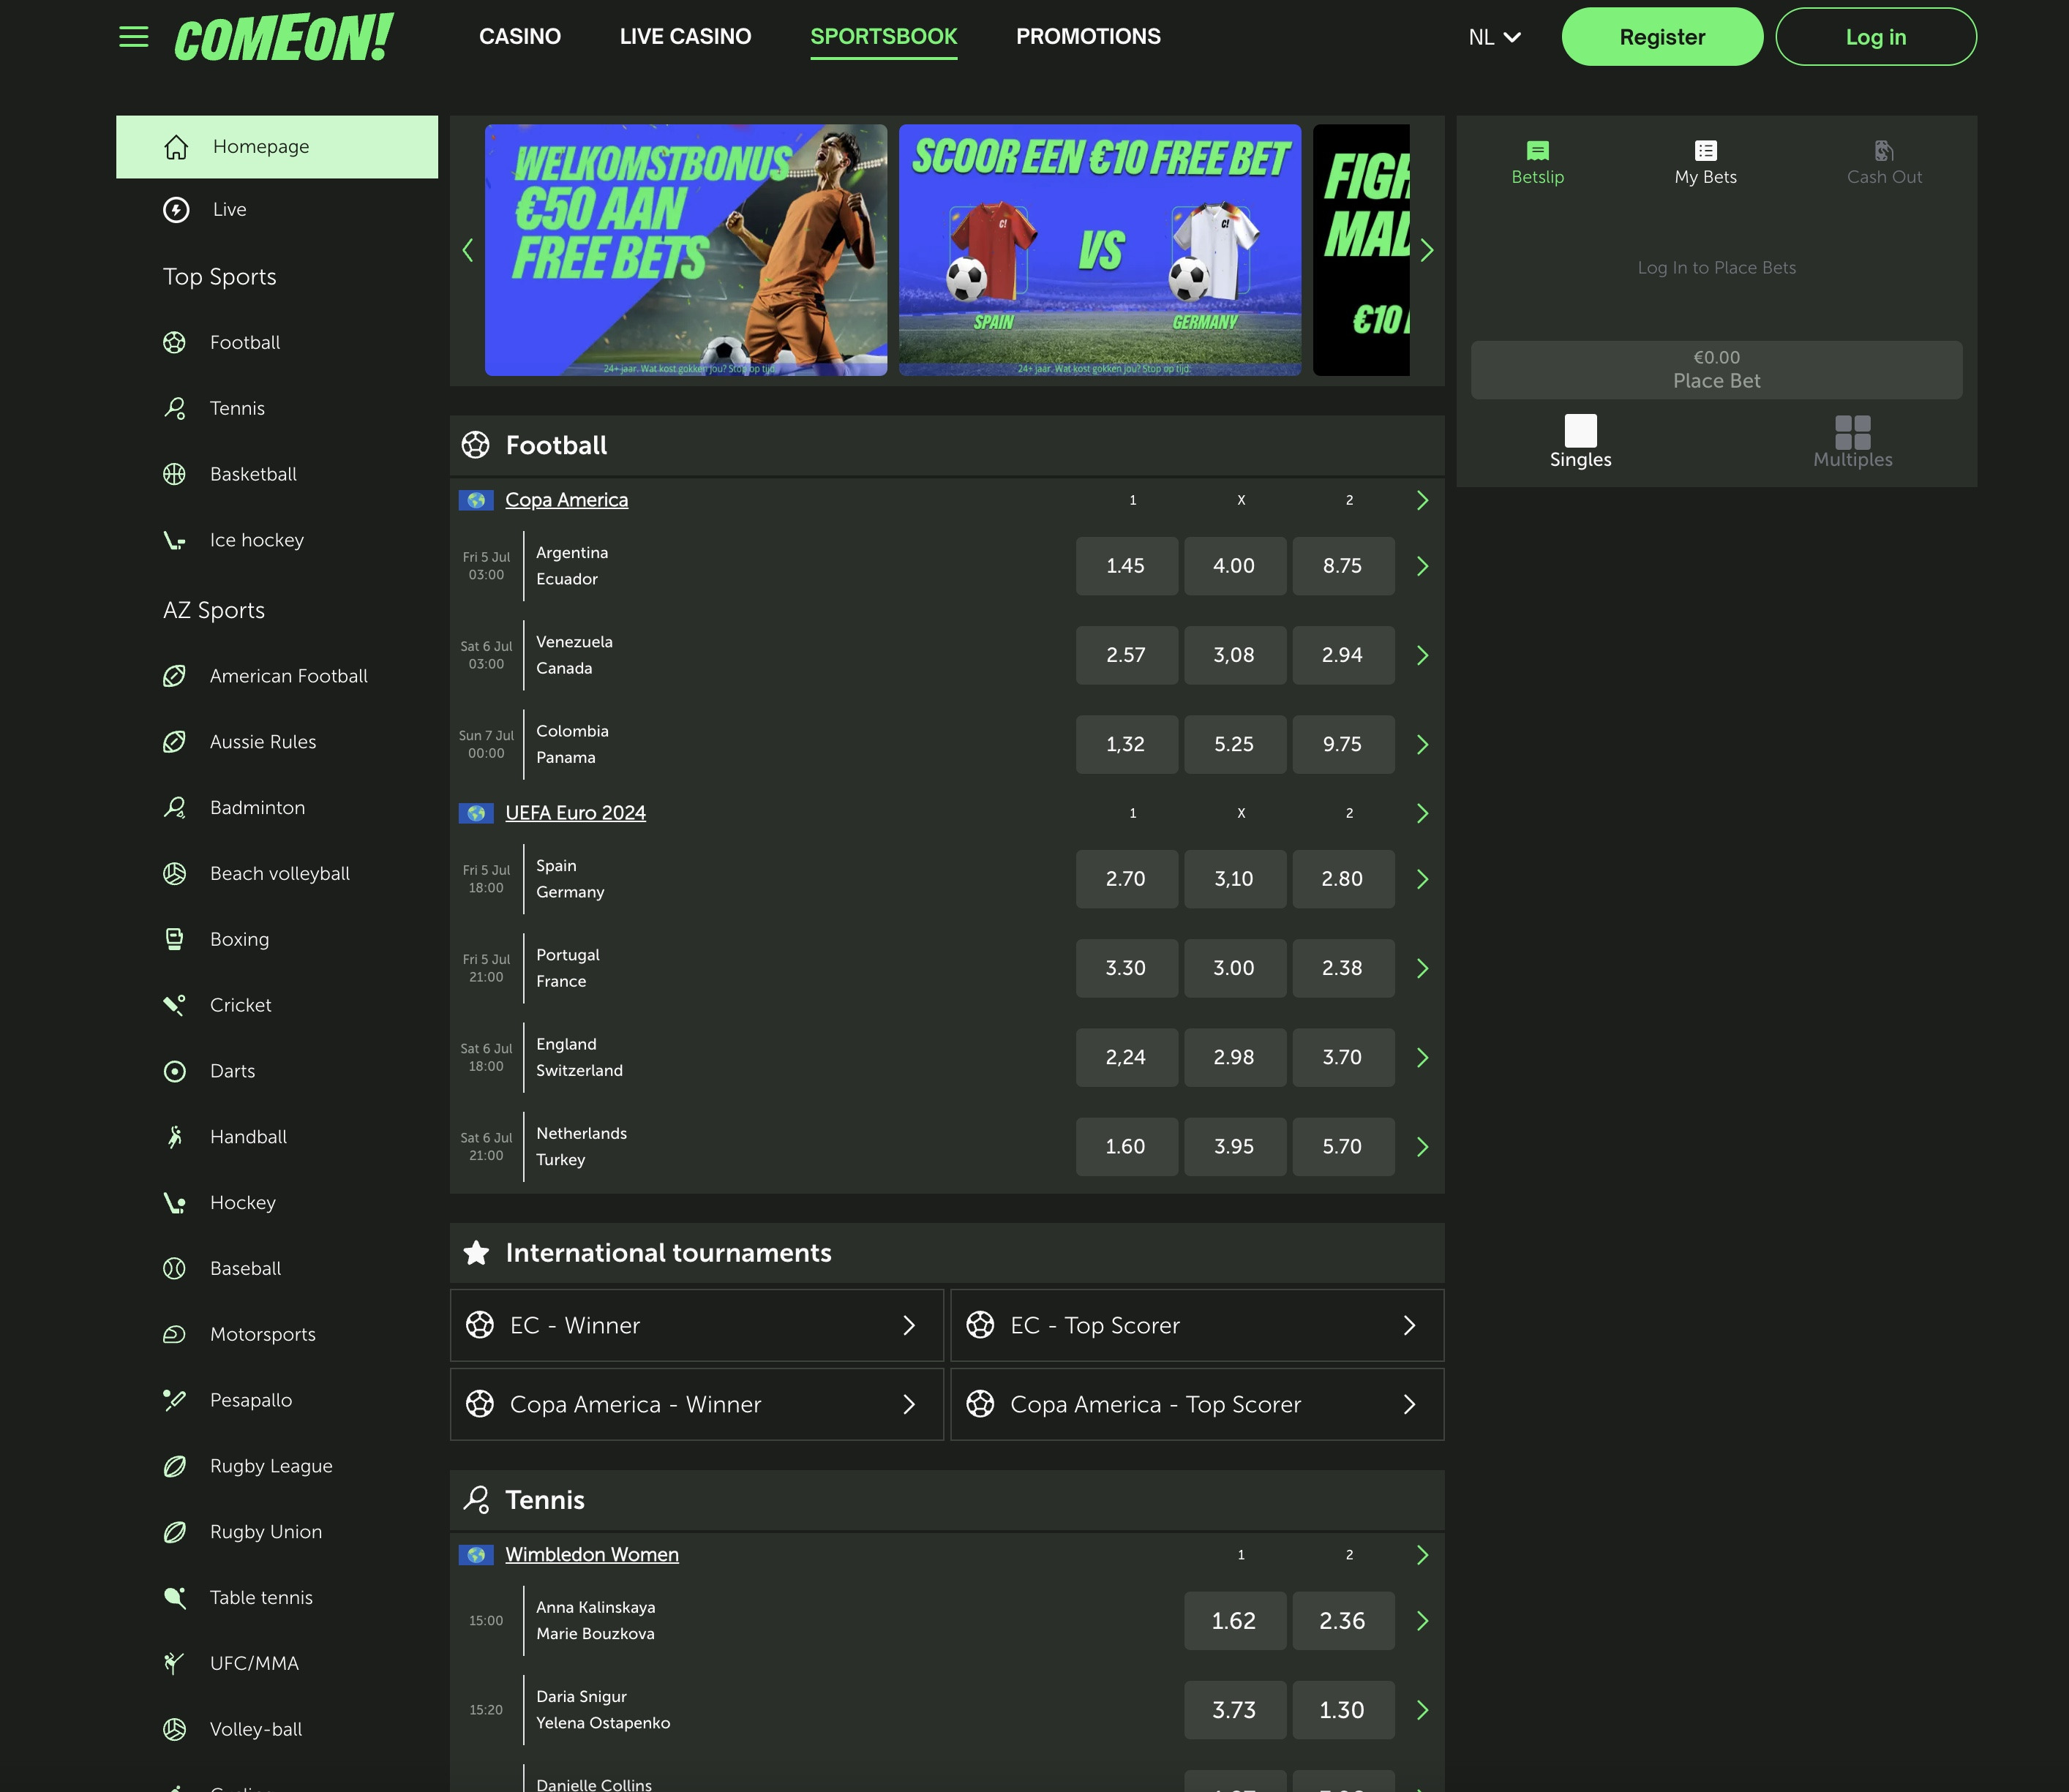This screenshot has height=1792, width=2069.
Task: Open the NL language dropdown
Action: pos(1494,36)
